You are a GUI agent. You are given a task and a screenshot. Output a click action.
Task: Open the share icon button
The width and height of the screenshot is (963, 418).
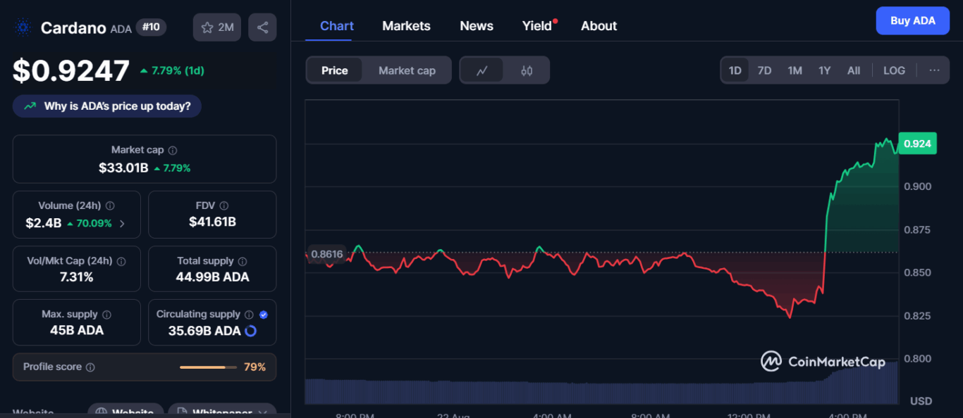pos(262,27)
